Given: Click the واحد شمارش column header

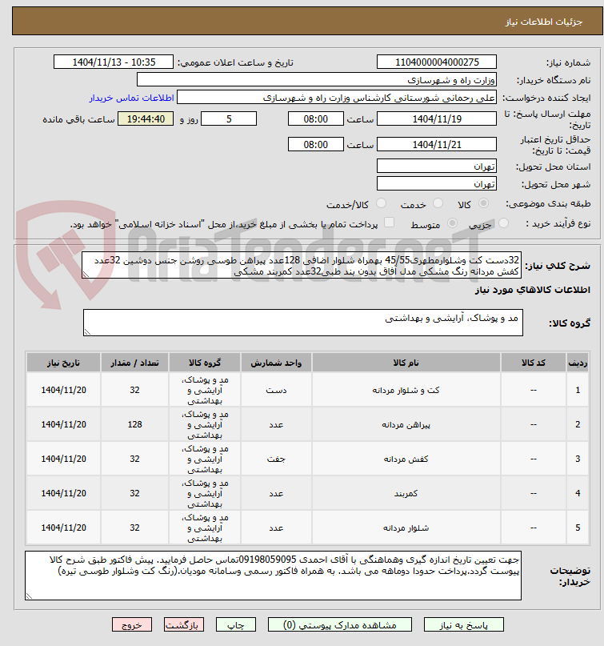Looking at the screenshot, I should coord(276,363).
